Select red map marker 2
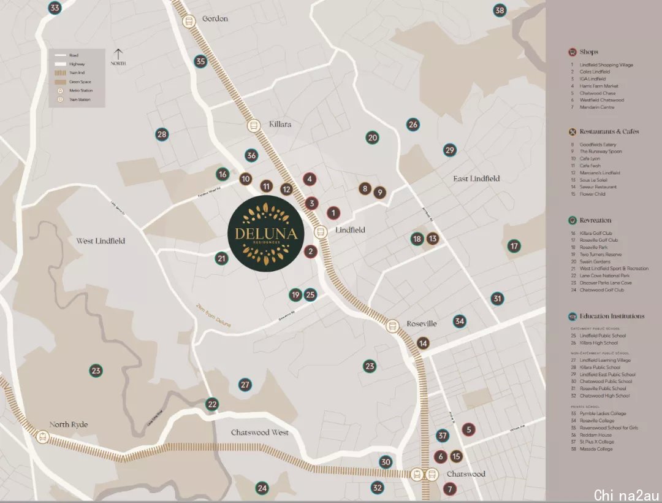Viewport: 662px width, 503px height. (x=311, y=251)
